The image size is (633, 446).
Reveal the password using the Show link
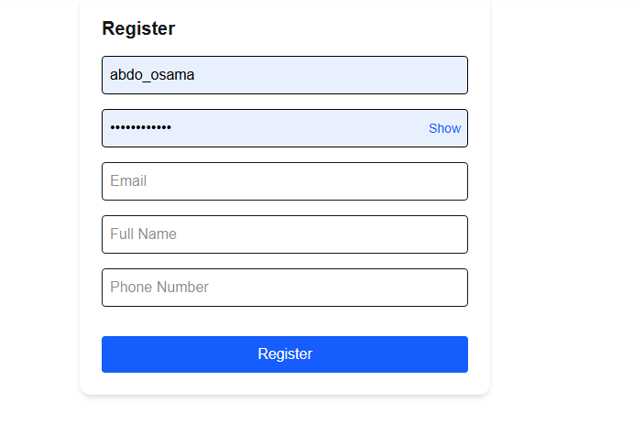(x=444, y=128)
